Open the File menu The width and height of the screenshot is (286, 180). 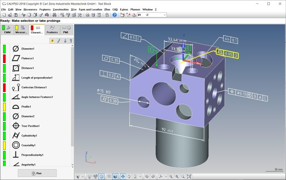pos(3,9)
